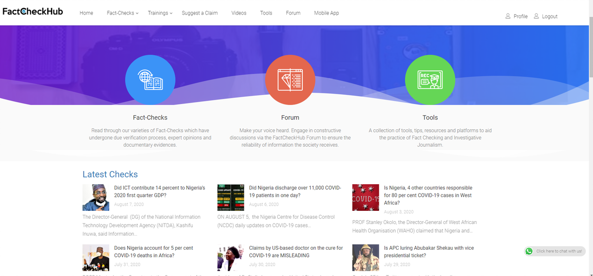Screen dimensions: 593x276
Task: Open the blue Fact-Checks globe-book icon
Action: pyautogui.click(x=150, y=80)
